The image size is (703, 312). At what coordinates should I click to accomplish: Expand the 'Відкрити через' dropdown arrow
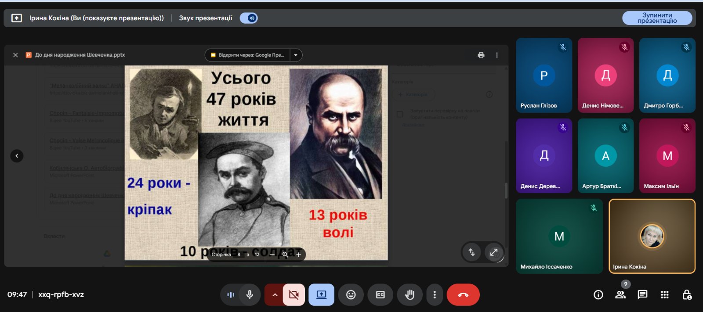296,55
